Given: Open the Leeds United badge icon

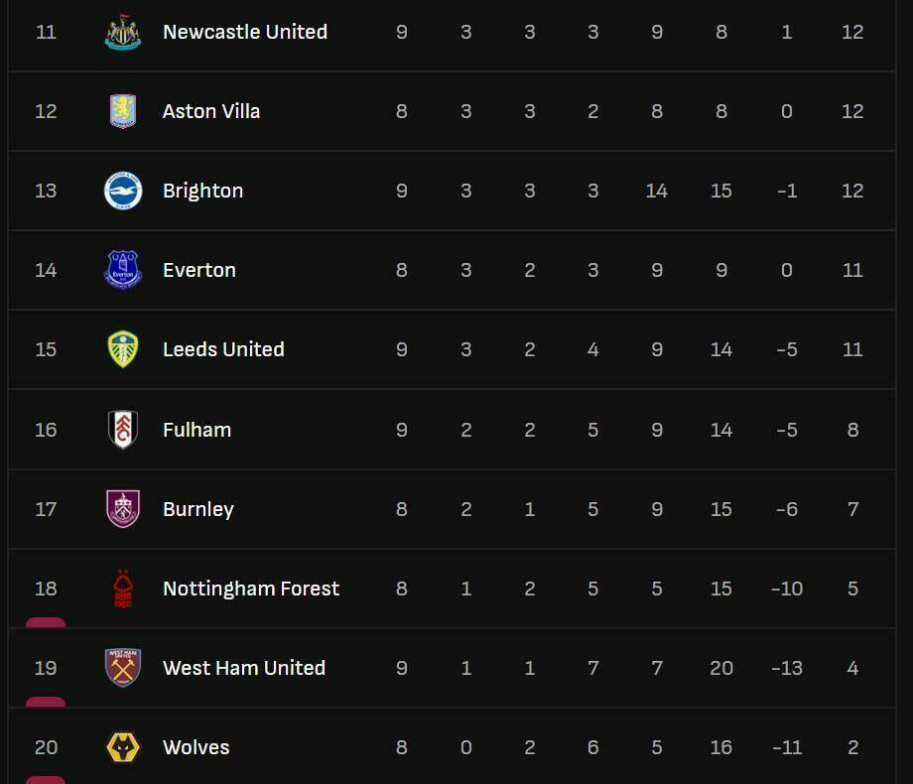Looking at the screenshot, I should point(123,349).
